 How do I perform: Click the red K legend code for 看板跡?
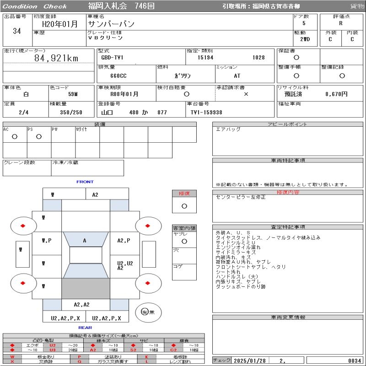[146, 357]
